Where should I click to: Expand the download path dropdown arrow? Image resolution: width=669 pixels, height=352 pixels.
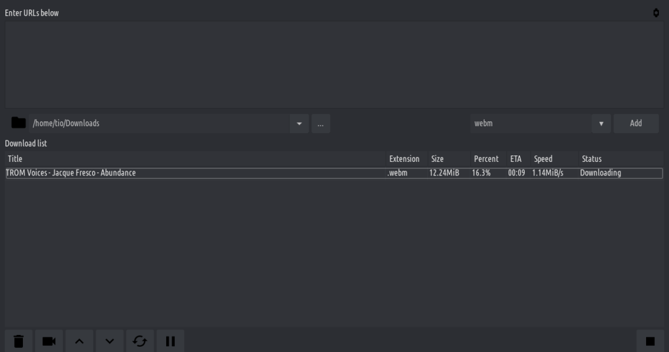299,124
